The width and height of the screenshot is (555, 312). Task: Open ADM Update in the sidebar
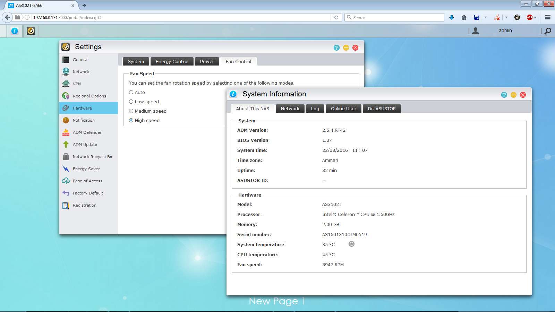click(88, 145)
